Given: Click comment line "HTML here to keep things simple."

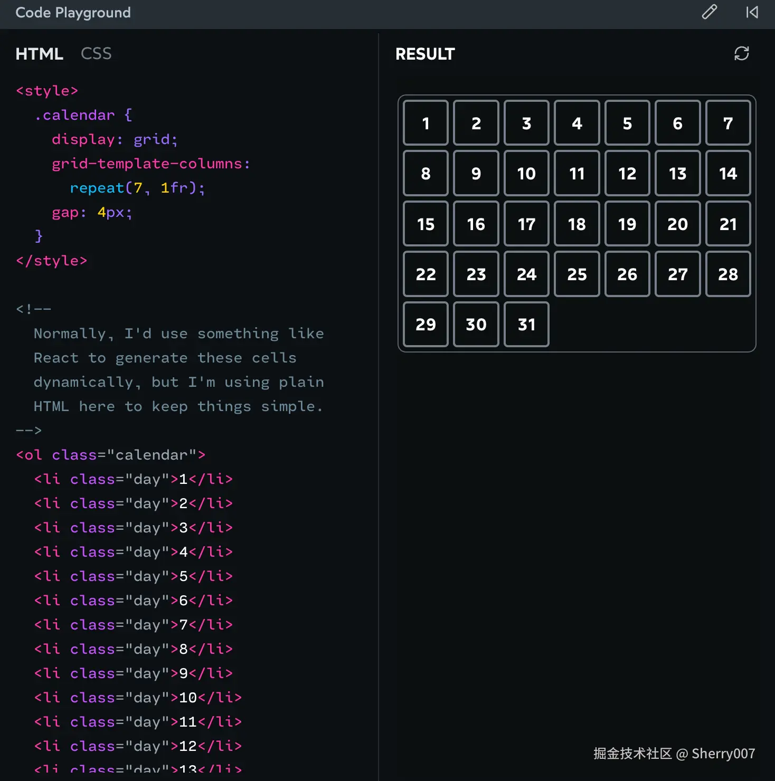Looking at the screenshot, I should pyautogui.click(x=178, y=406).
